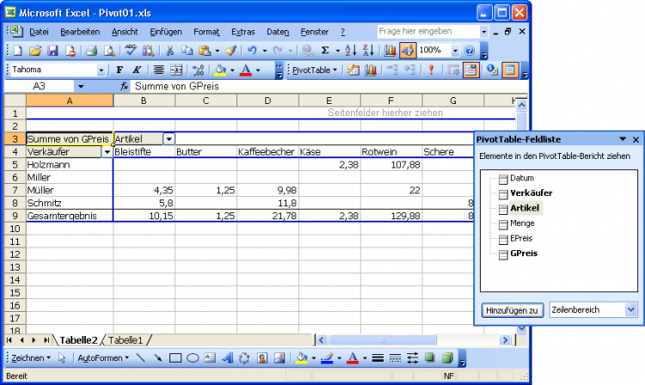This screenshot has height=385, width=645.
Task: Click the Hinzufügen zu button
Action: point(512,309)
